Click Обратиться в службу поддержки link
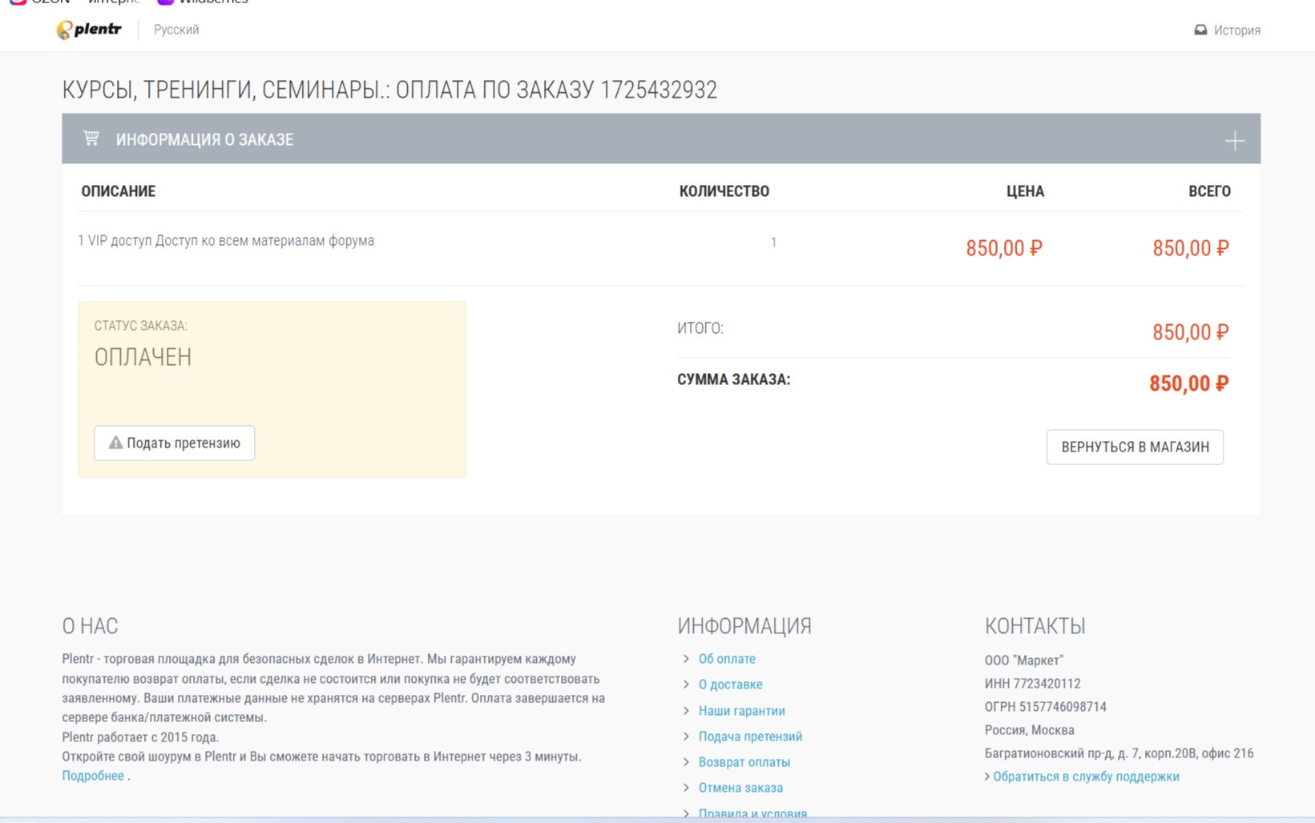This screenshot has width=1315, height=823. (1086, 777)
